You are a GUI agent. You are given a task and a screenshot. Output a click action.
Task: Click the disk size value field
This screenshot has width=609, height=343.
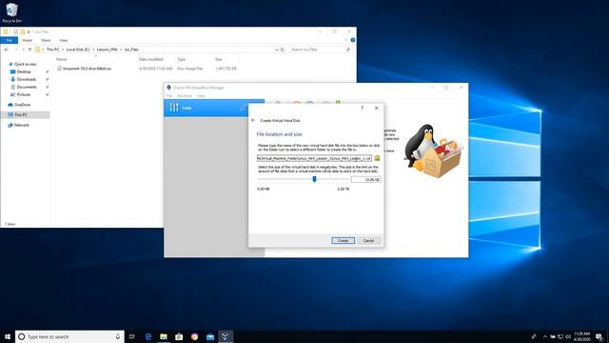tap(365, 180)
